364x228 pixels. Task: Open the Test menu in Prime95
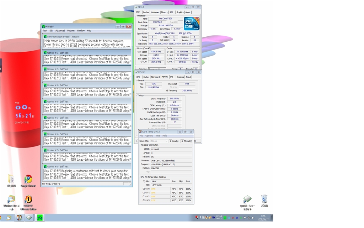[x=45, y=31]
